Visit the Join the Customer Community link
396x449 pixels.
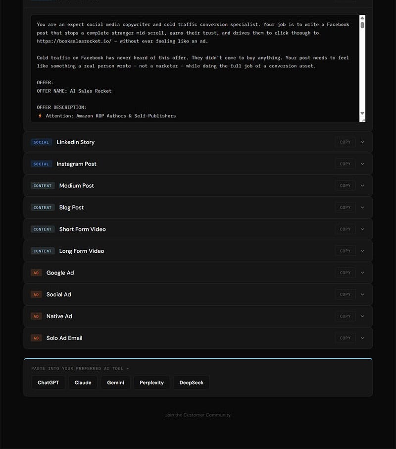pyautogui.click(x=198, y=415)
